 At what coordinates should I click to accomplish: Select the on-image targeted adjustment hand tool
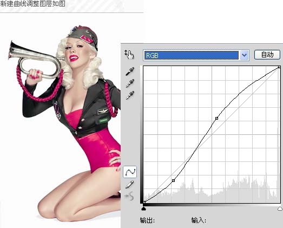(129, 54)
